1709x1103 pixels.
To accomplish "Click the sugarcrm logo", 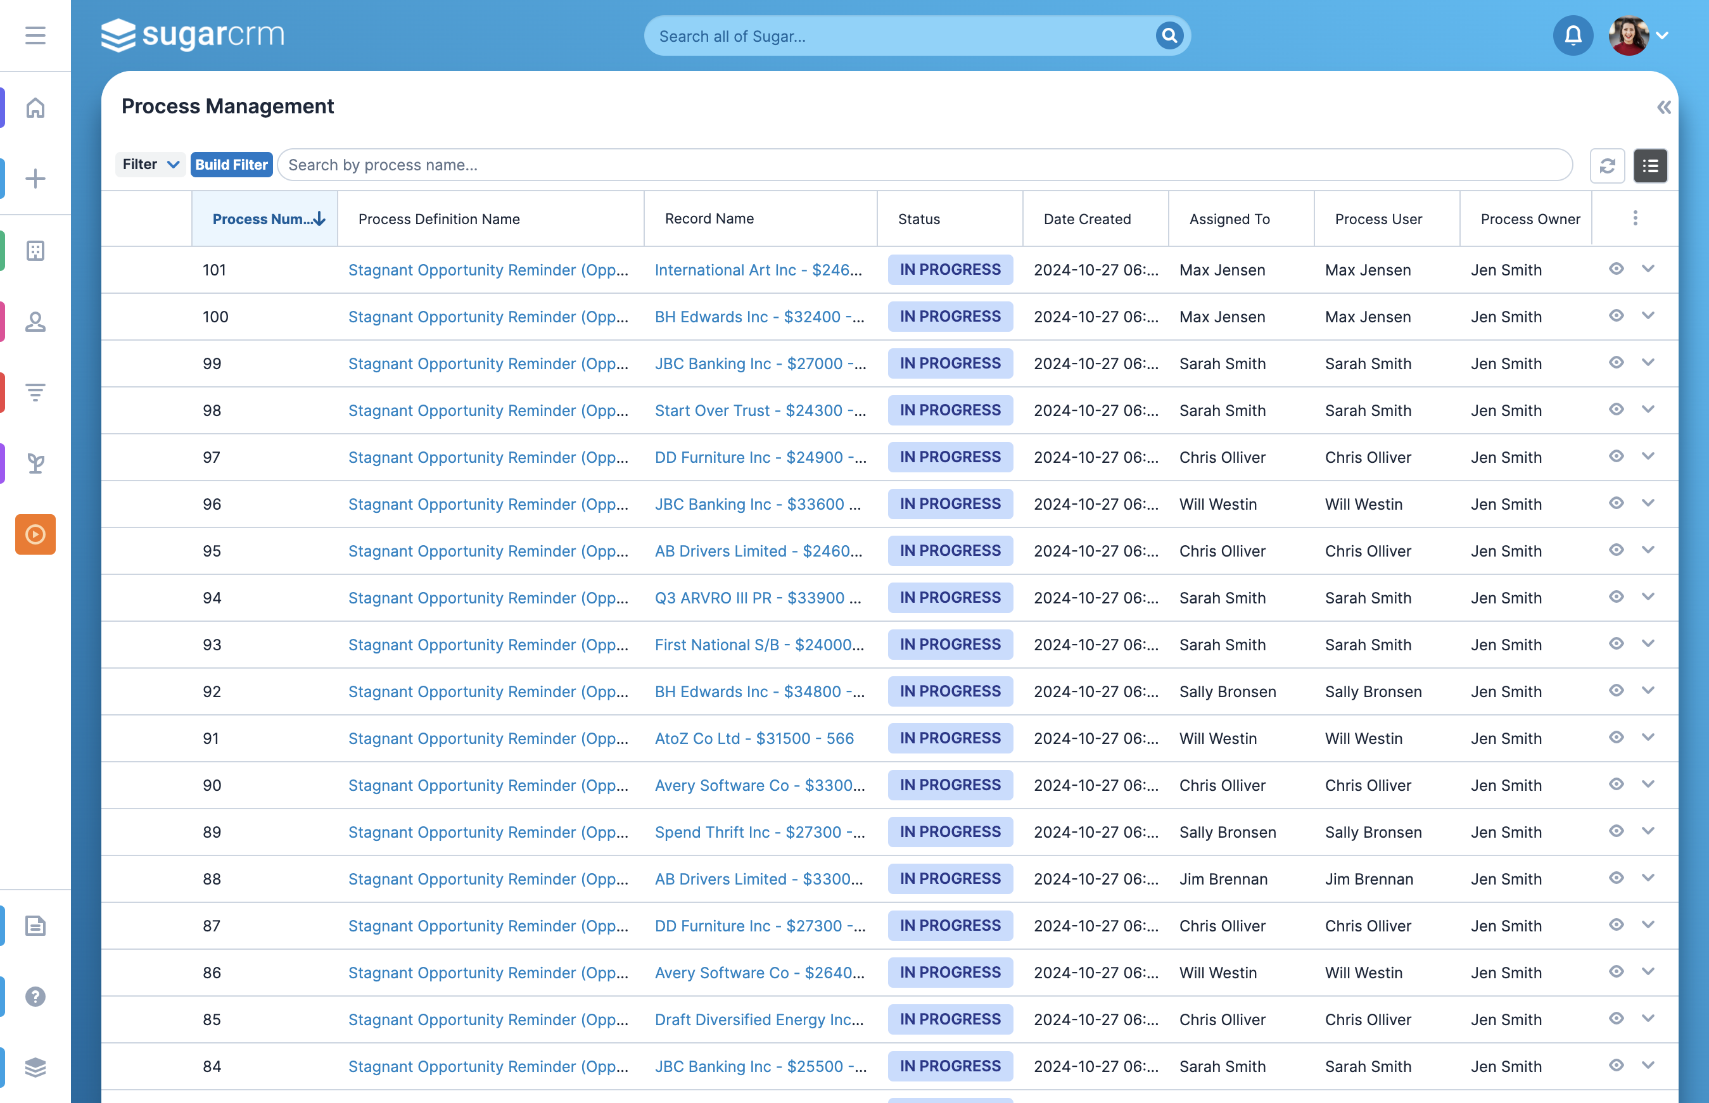I will (192, 35).
